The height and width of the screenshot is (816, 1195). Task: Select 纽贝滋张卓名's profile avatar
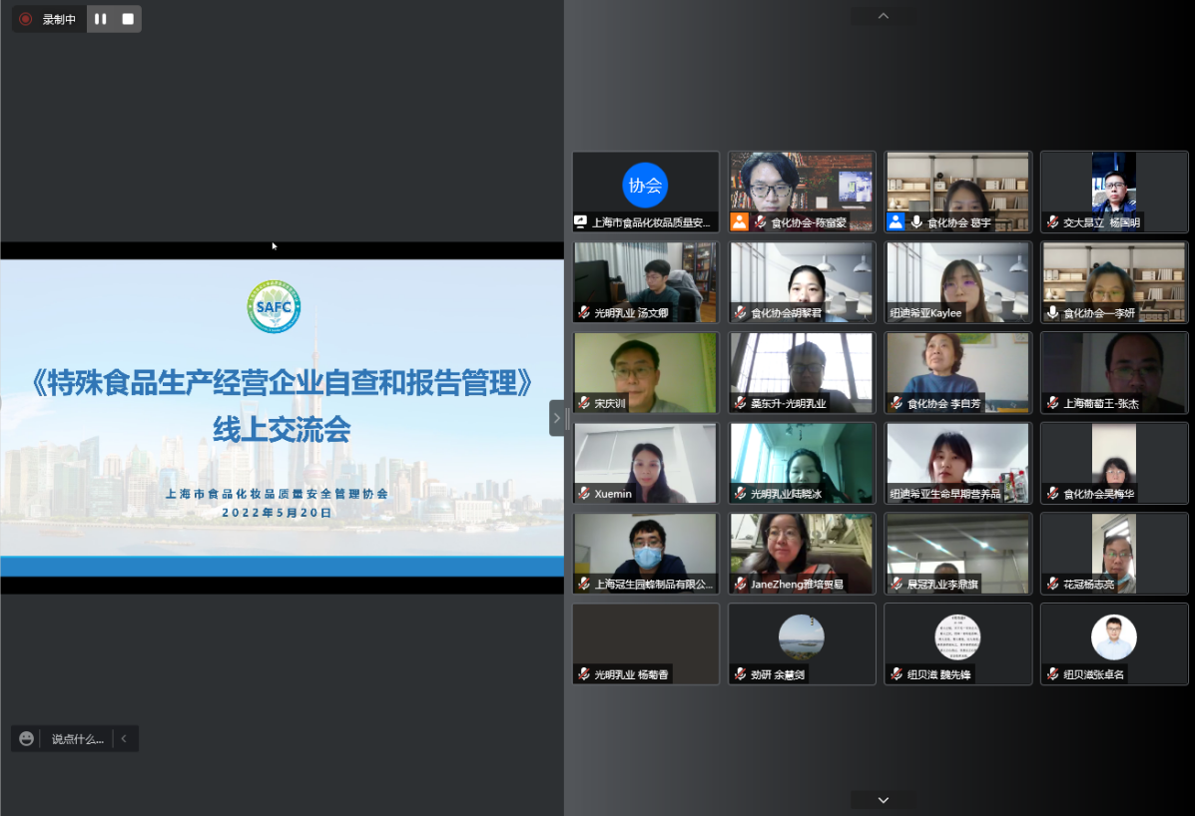click(x=1113, y=637)
